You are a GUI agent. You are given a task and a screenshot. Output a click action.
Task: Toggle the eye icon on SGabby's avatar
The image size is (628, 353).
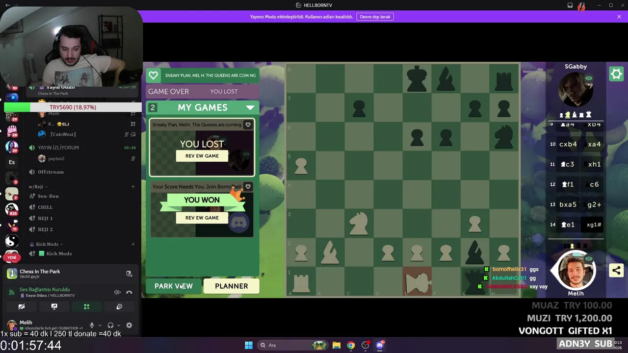click(x=589, y=78)
